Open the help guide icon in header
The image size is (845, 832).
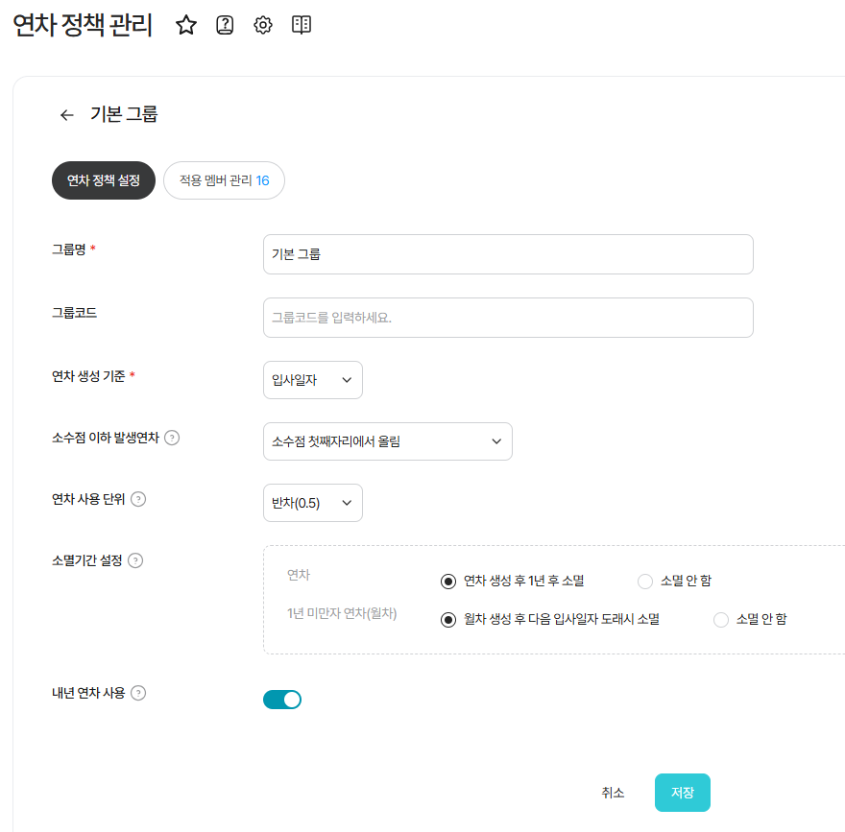pos(225,26)
